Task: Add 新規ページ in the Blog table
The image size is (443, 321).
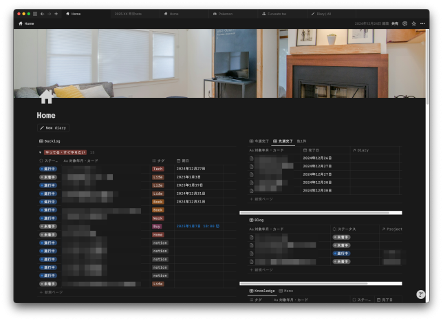Action: pos(263,270)
